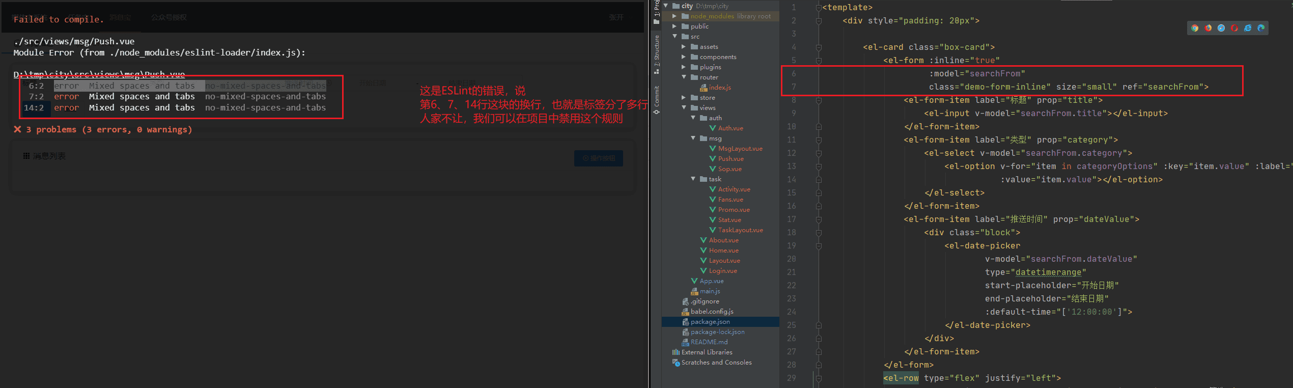Open preview in Edge browser icon
Screen dimensions: 1293x388
[x=1261, y=28]
